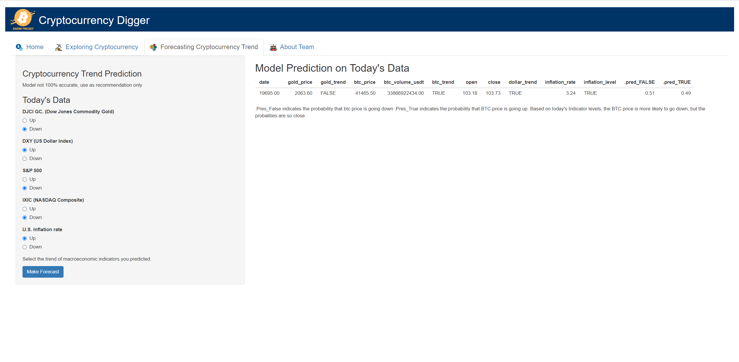Image resolution: width=739 pixels, height=362 pixels.
Task: Click the .pred_TRUE column header
Action: pyautogui.click(x=677, y=82)
